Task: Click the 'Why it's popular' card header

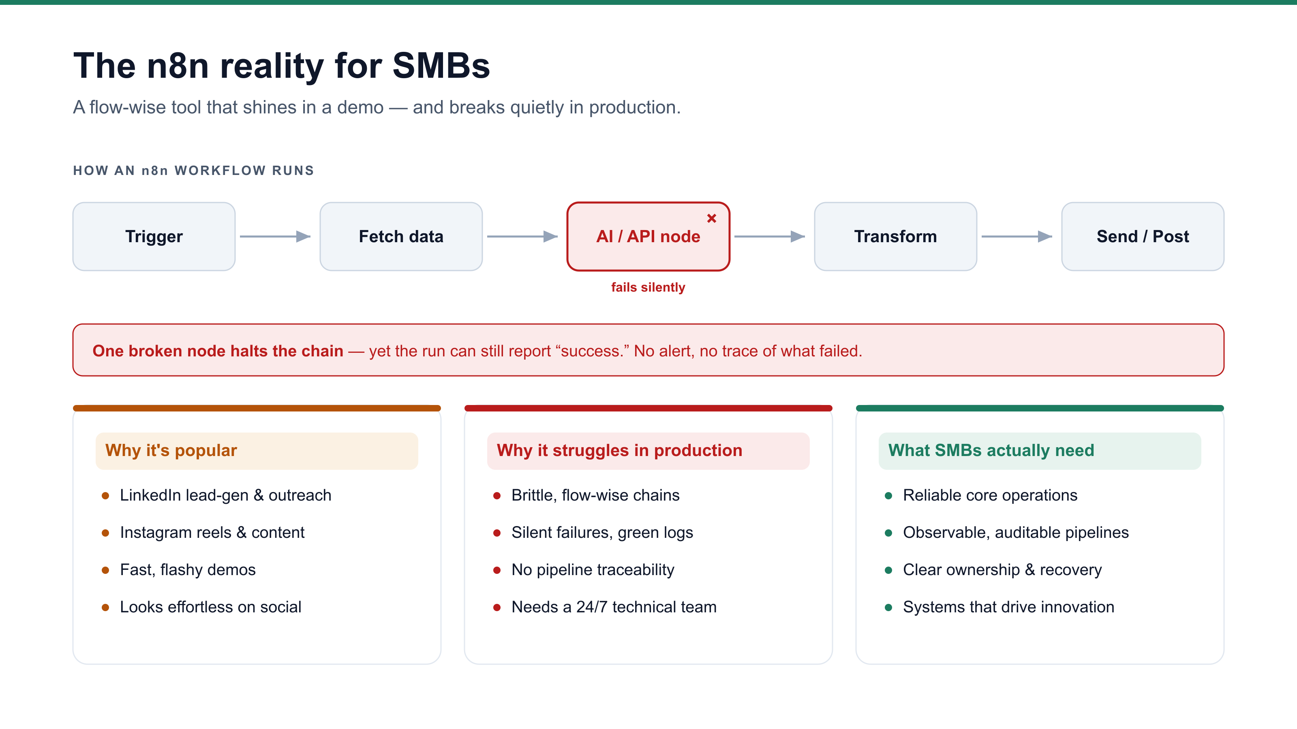Action: pyautogui.click(x=257, y=451)
